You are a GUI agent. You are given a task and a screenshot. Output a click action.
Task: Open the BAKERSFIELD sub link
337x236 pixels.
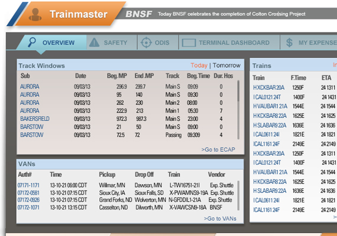pos(35,119)
